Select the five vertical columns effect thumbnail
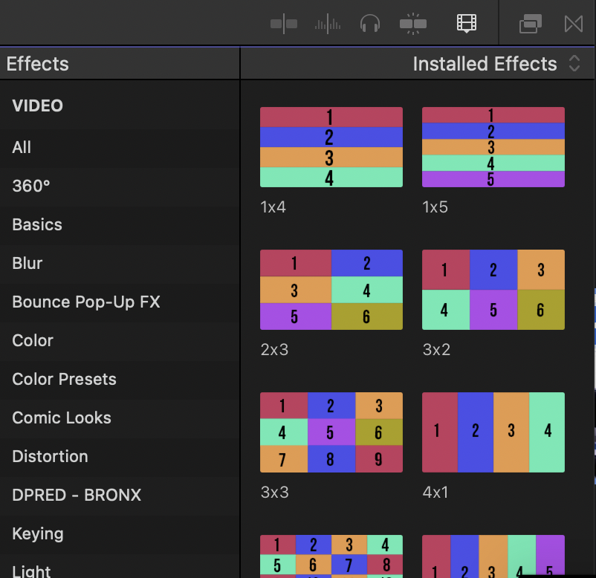Screen dimensions: 596x578 pos(493,556)
